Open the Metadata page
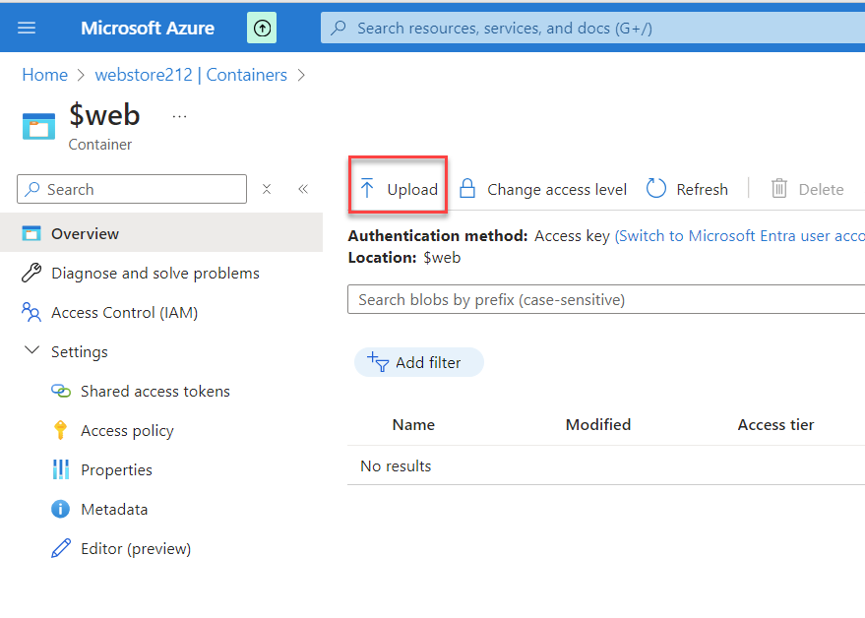The width and height of the screenshot is (865, 618). pyautogui.click(x=114, y=510)
